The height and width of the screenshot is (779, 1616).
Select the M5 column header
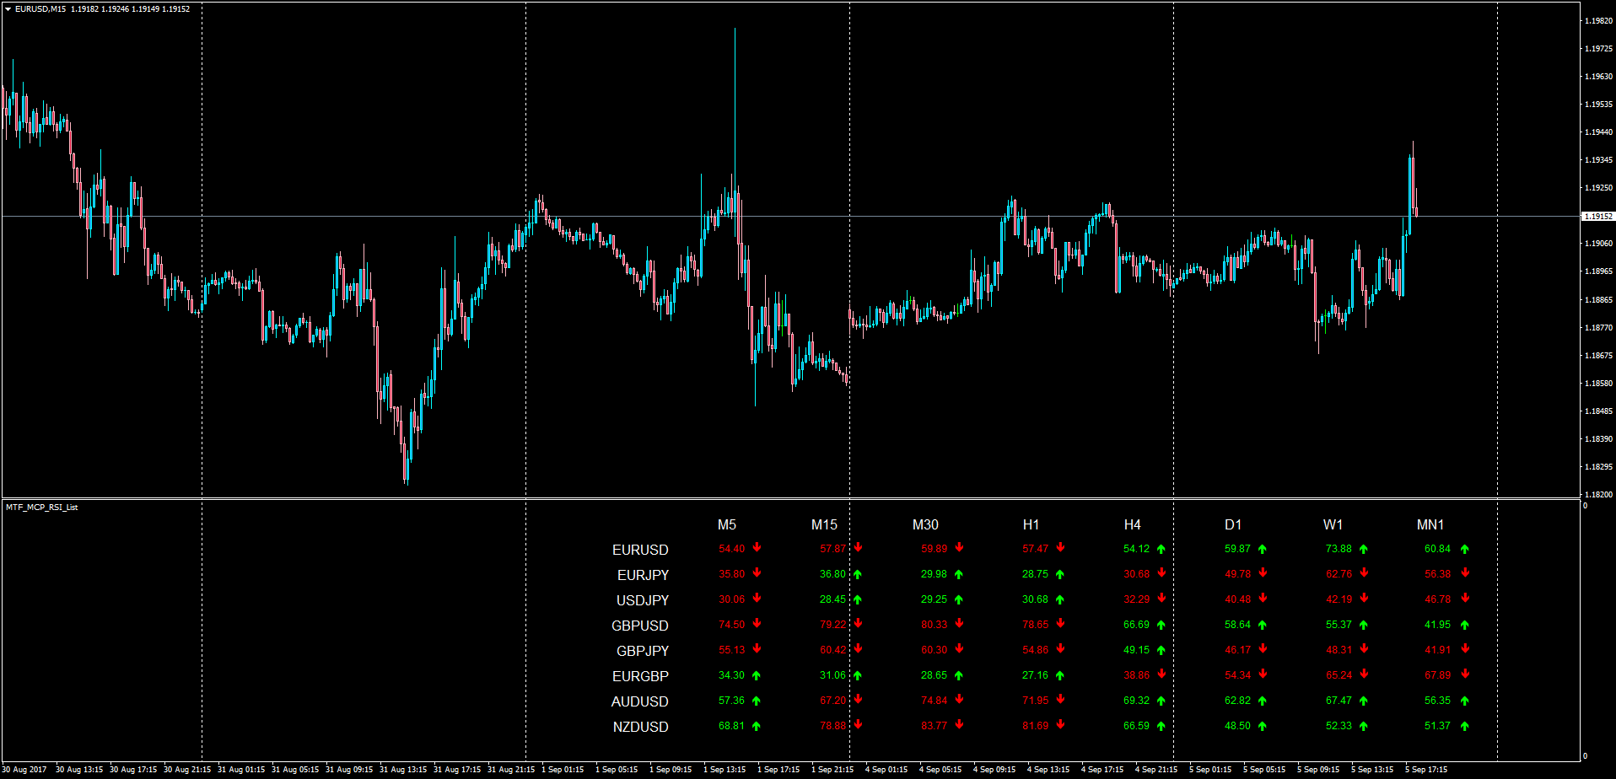coord(727,524)
